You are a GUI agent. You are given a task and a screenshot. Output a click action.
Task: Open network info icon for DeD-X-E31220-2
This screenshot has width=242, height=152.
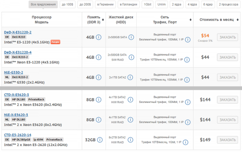(188, 40)
